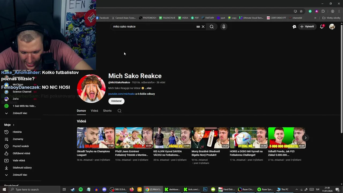The height and width of the screenshot is (193, 343).
Task: Open the FAKTURY bookmark
Action: tap(208, 18)
